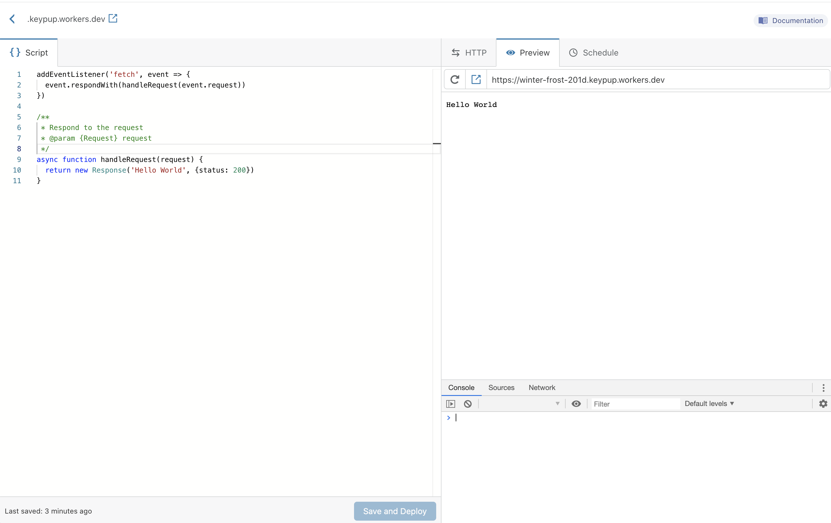This screenshot has height=523, width=831.
Task: Click Save and Deploy button
Action: pos(395,511)
